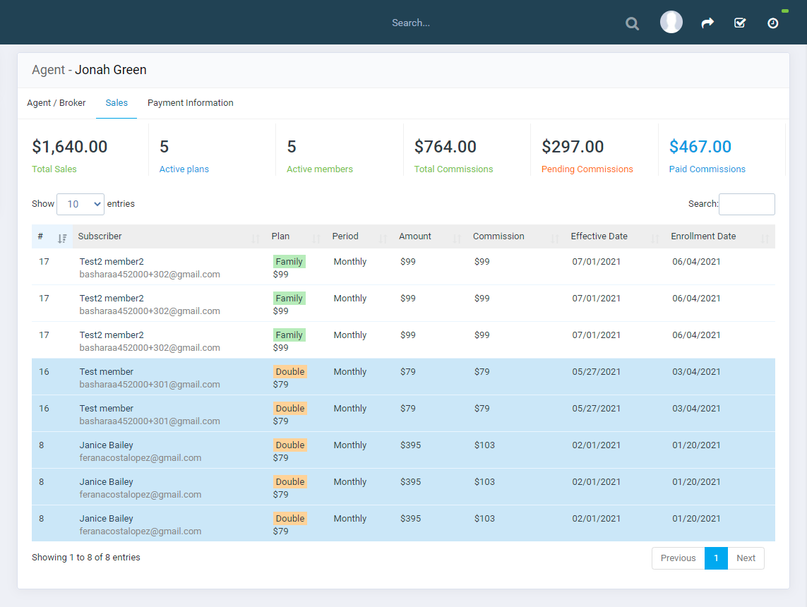Click the magnifier search icon in header
The image size is (807, 607).
(x=632, y=24)
